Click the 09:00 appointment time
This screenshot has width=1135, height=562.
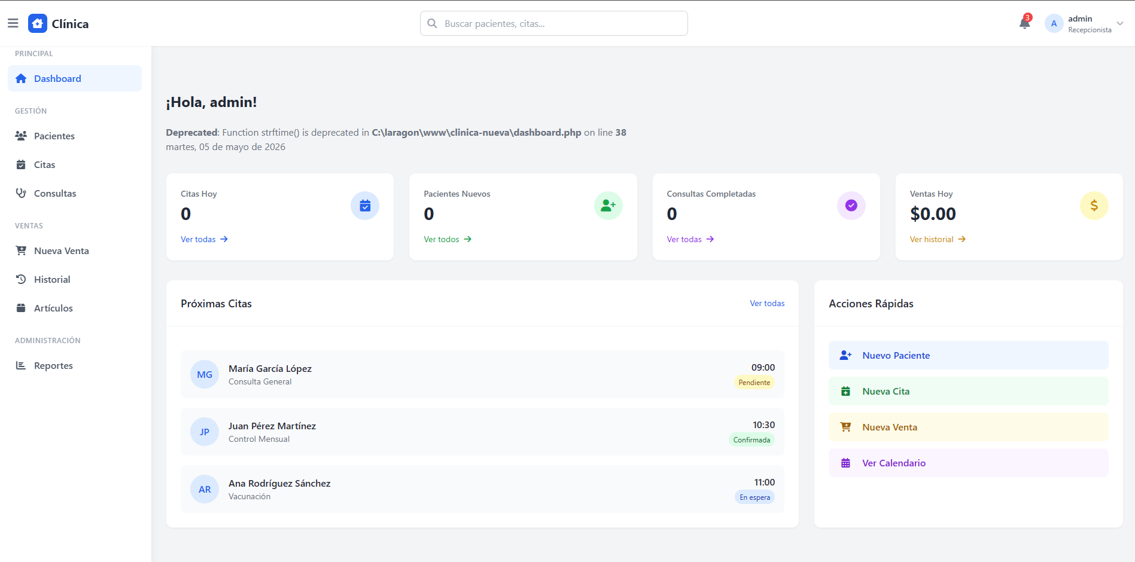(763, 367)
